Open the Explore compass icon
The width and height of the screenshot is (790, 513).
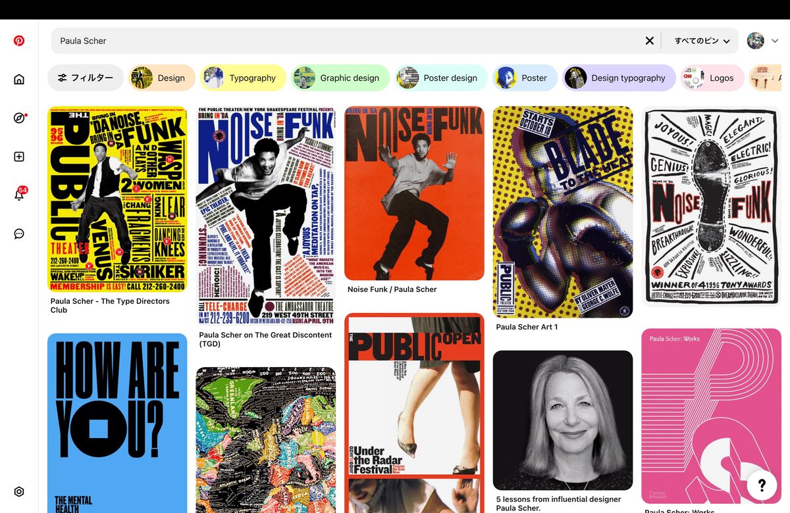pos(19,118)
